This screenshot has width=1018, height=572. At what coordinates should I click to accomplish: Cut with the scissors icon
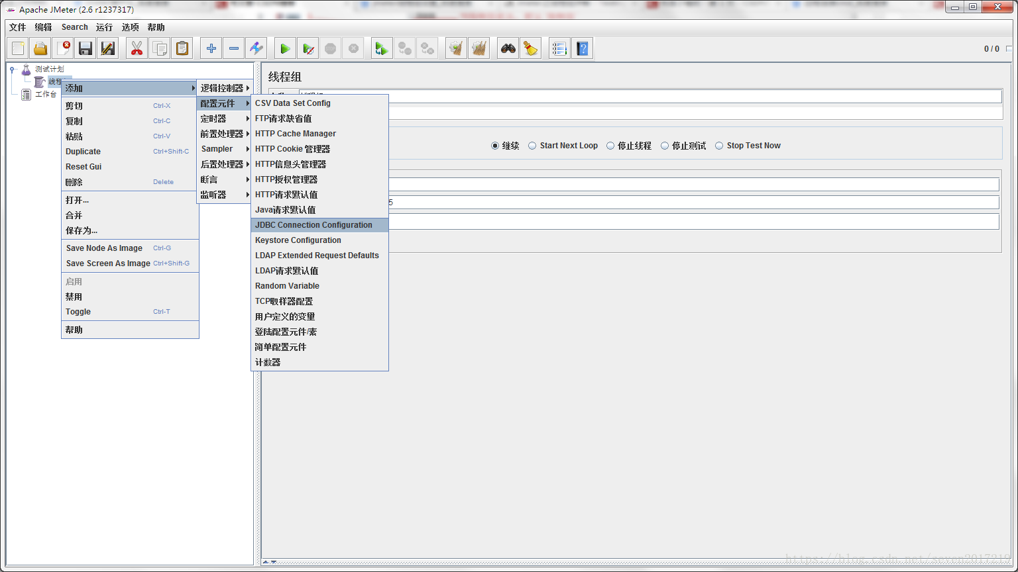click(x=137, y=48)
